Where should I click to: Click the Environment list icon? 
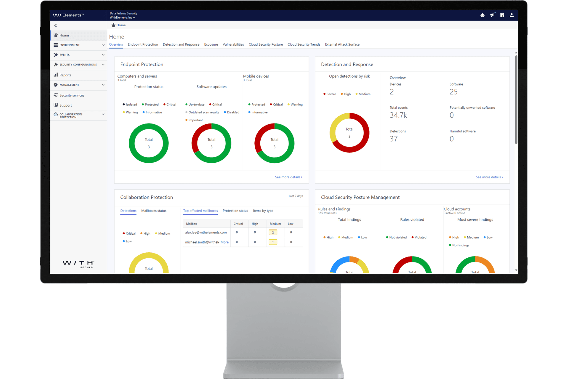(x=56, y=45)
